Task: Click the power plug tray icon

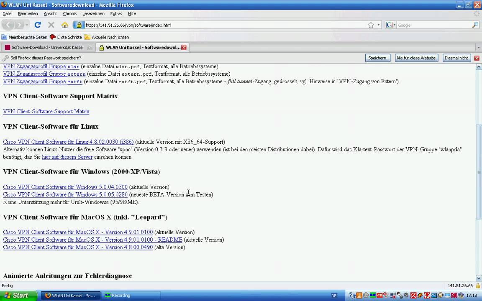Action: 441,296
